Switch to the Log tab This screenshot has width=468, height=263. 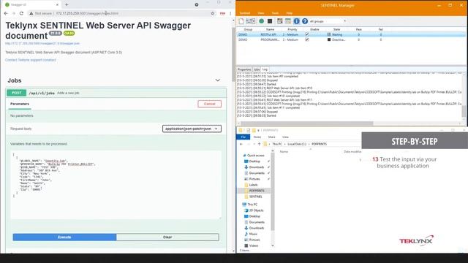[265, 69]
